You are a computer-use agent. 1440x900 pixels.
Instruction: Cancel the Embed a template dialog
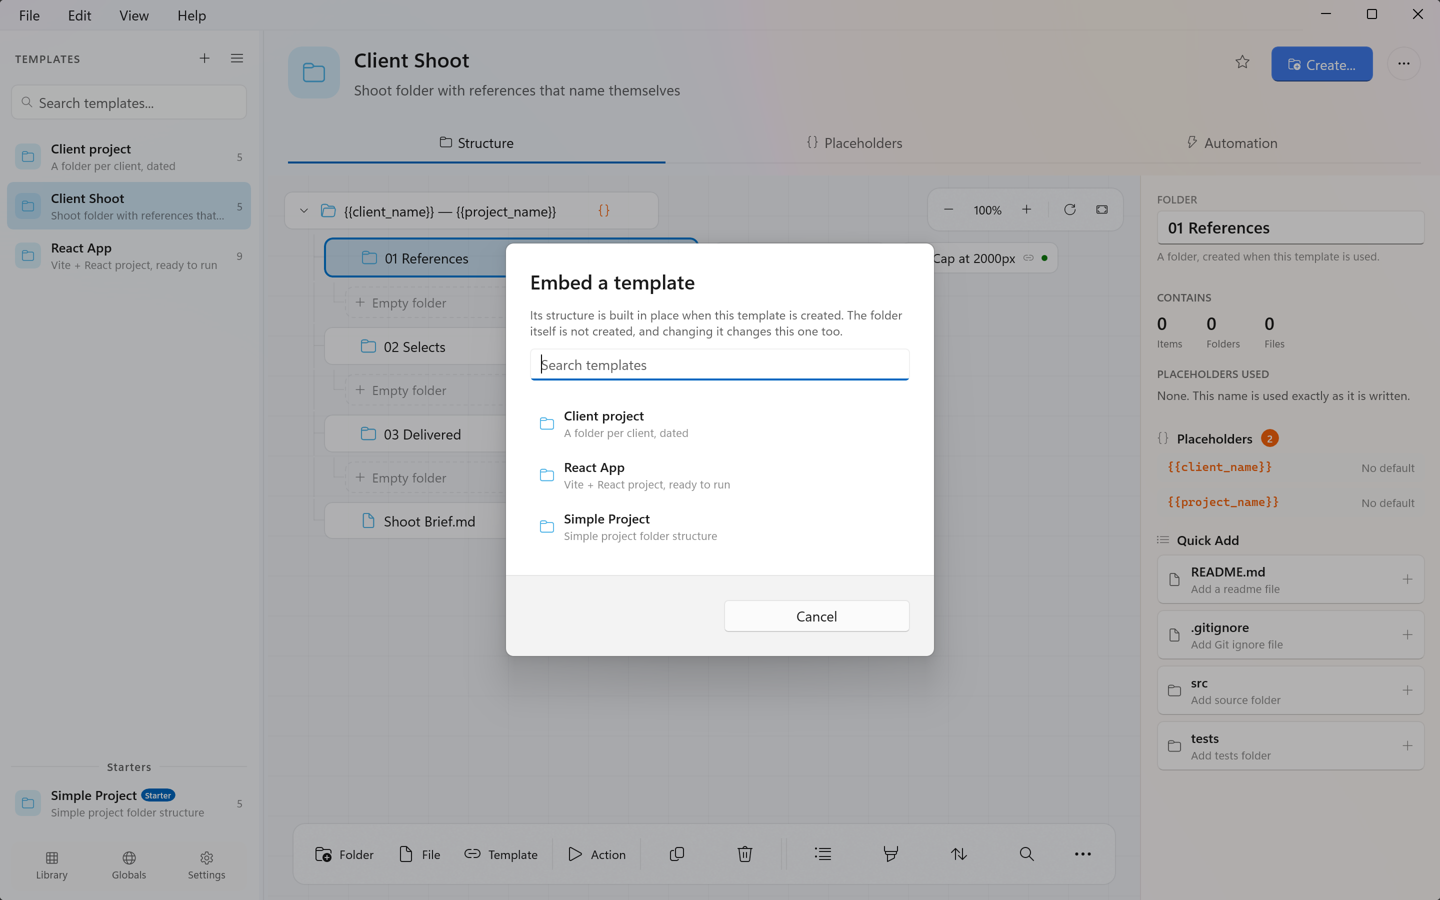click(x=816, y=616)
